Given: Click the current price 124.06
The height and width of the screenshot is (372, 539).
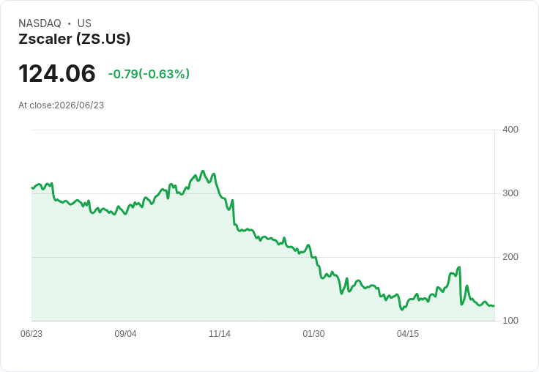Looking at the screenshot, I should coord(57,73).
